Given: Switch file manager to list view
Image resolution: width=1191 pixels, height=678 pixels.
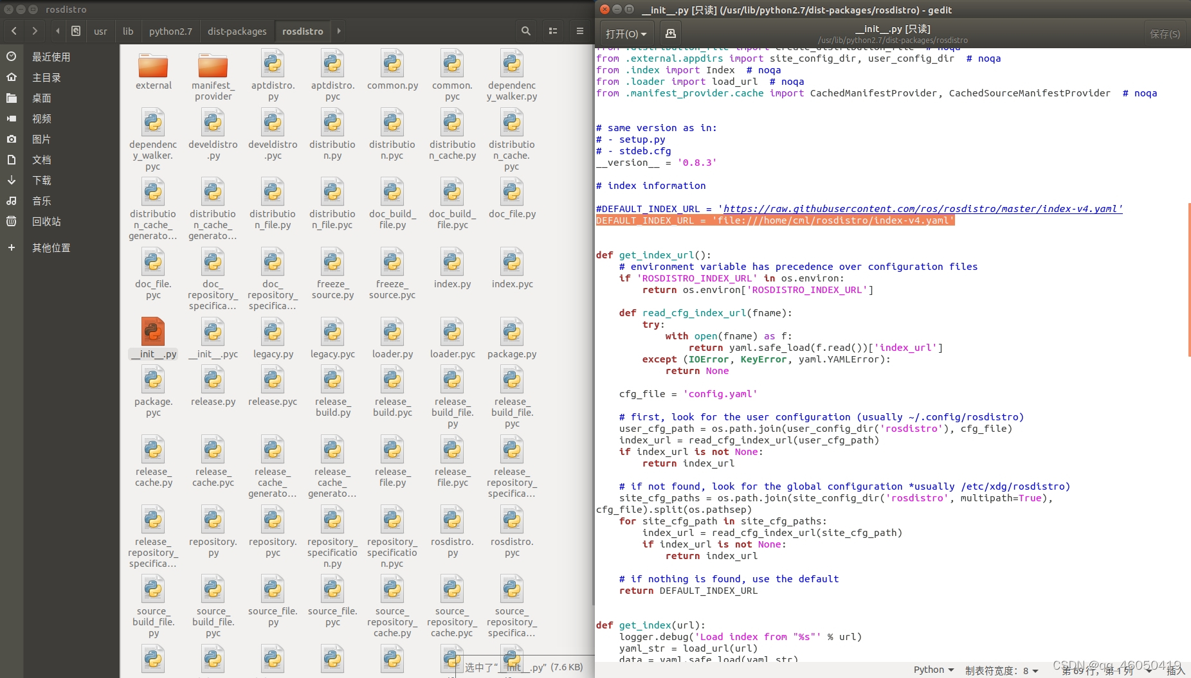Looking at the screenshot, I should [553, 31].
